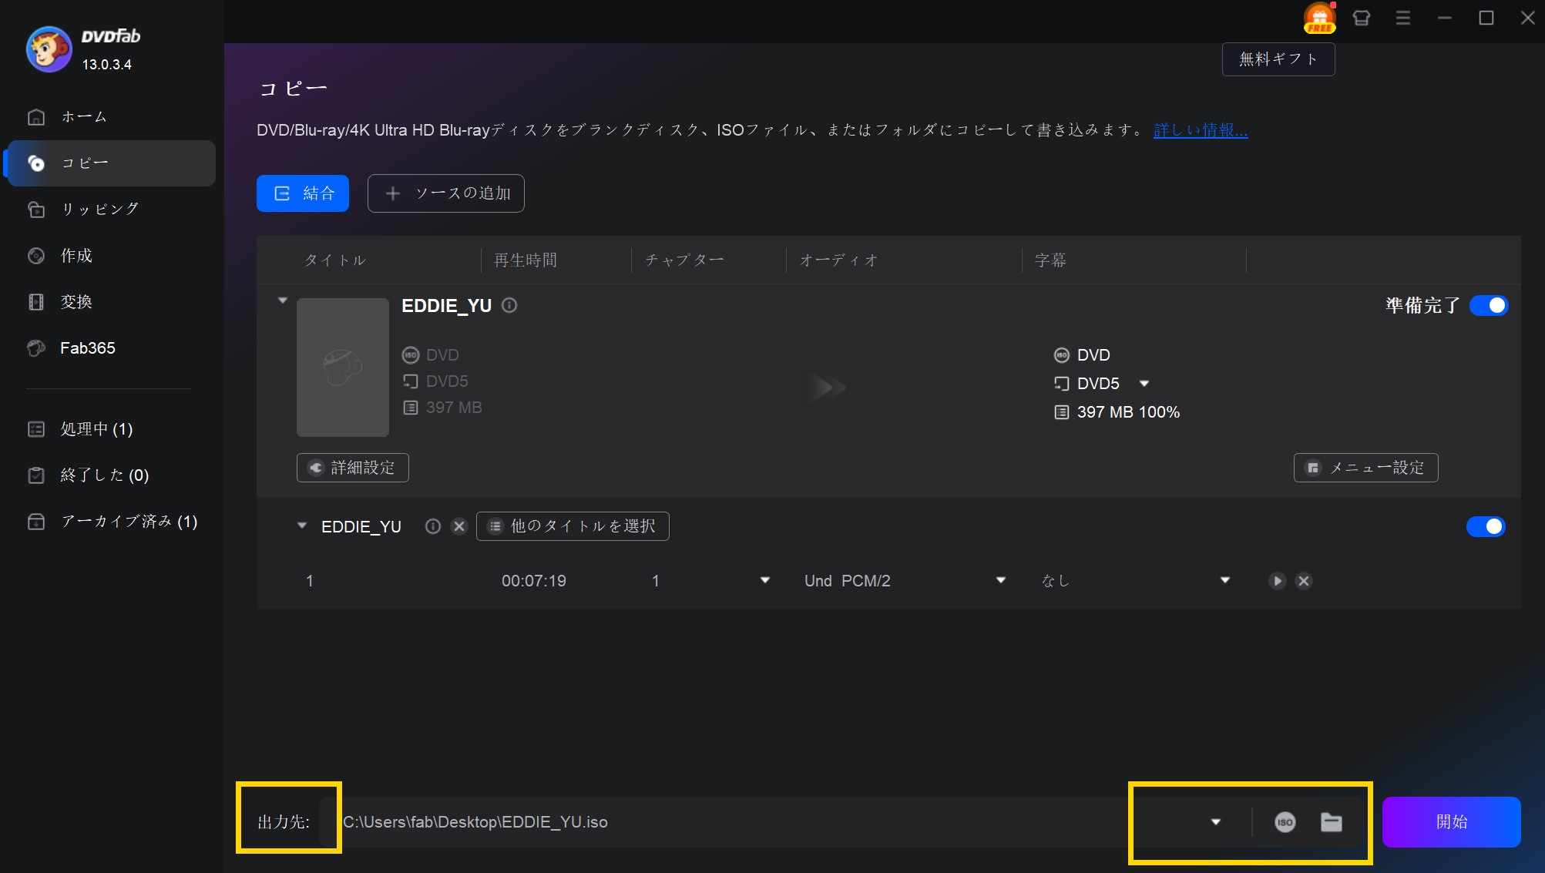Click the source 397 MB label
Screen dimensions: 1545x873
click(454, 408)
